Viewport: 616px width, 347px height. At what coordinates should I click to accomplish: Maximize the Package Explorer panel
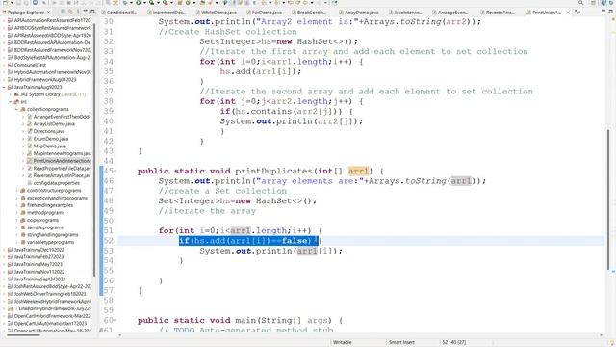[92, 12]
